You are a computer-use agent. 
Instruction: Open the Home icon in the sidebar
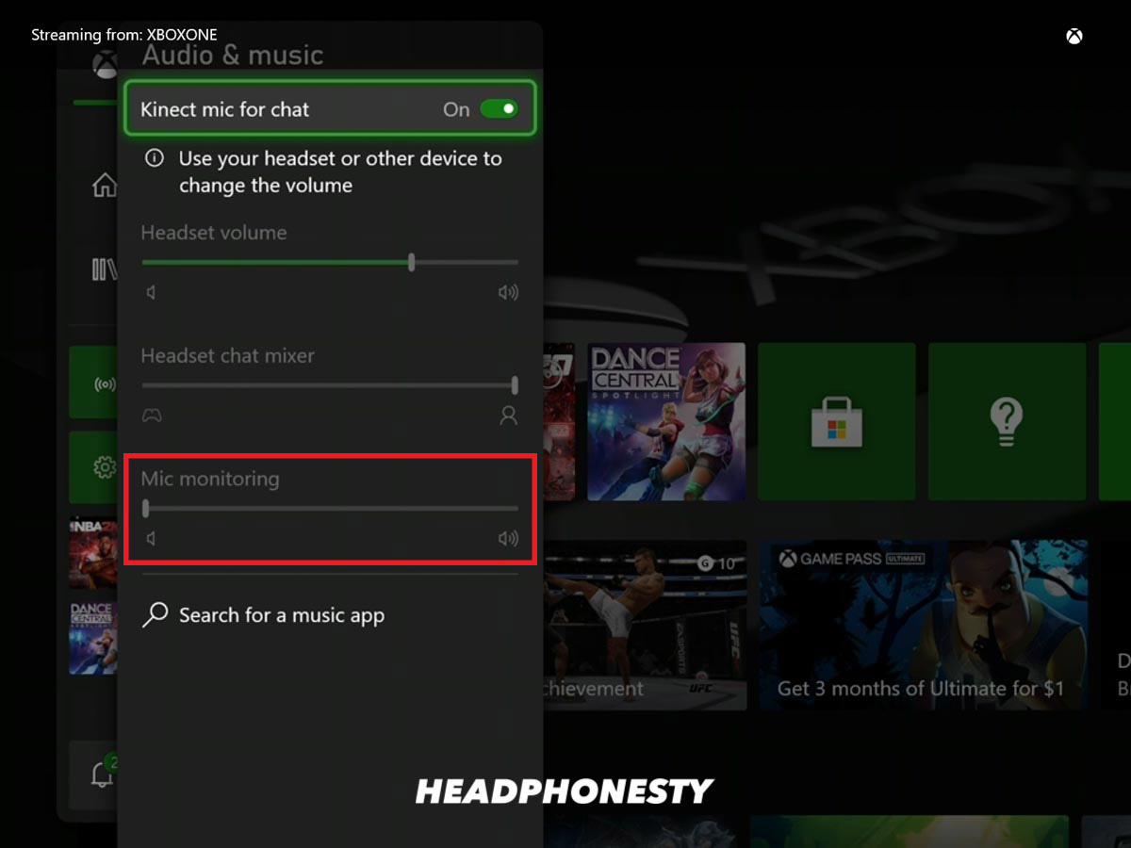pos(104,185)
